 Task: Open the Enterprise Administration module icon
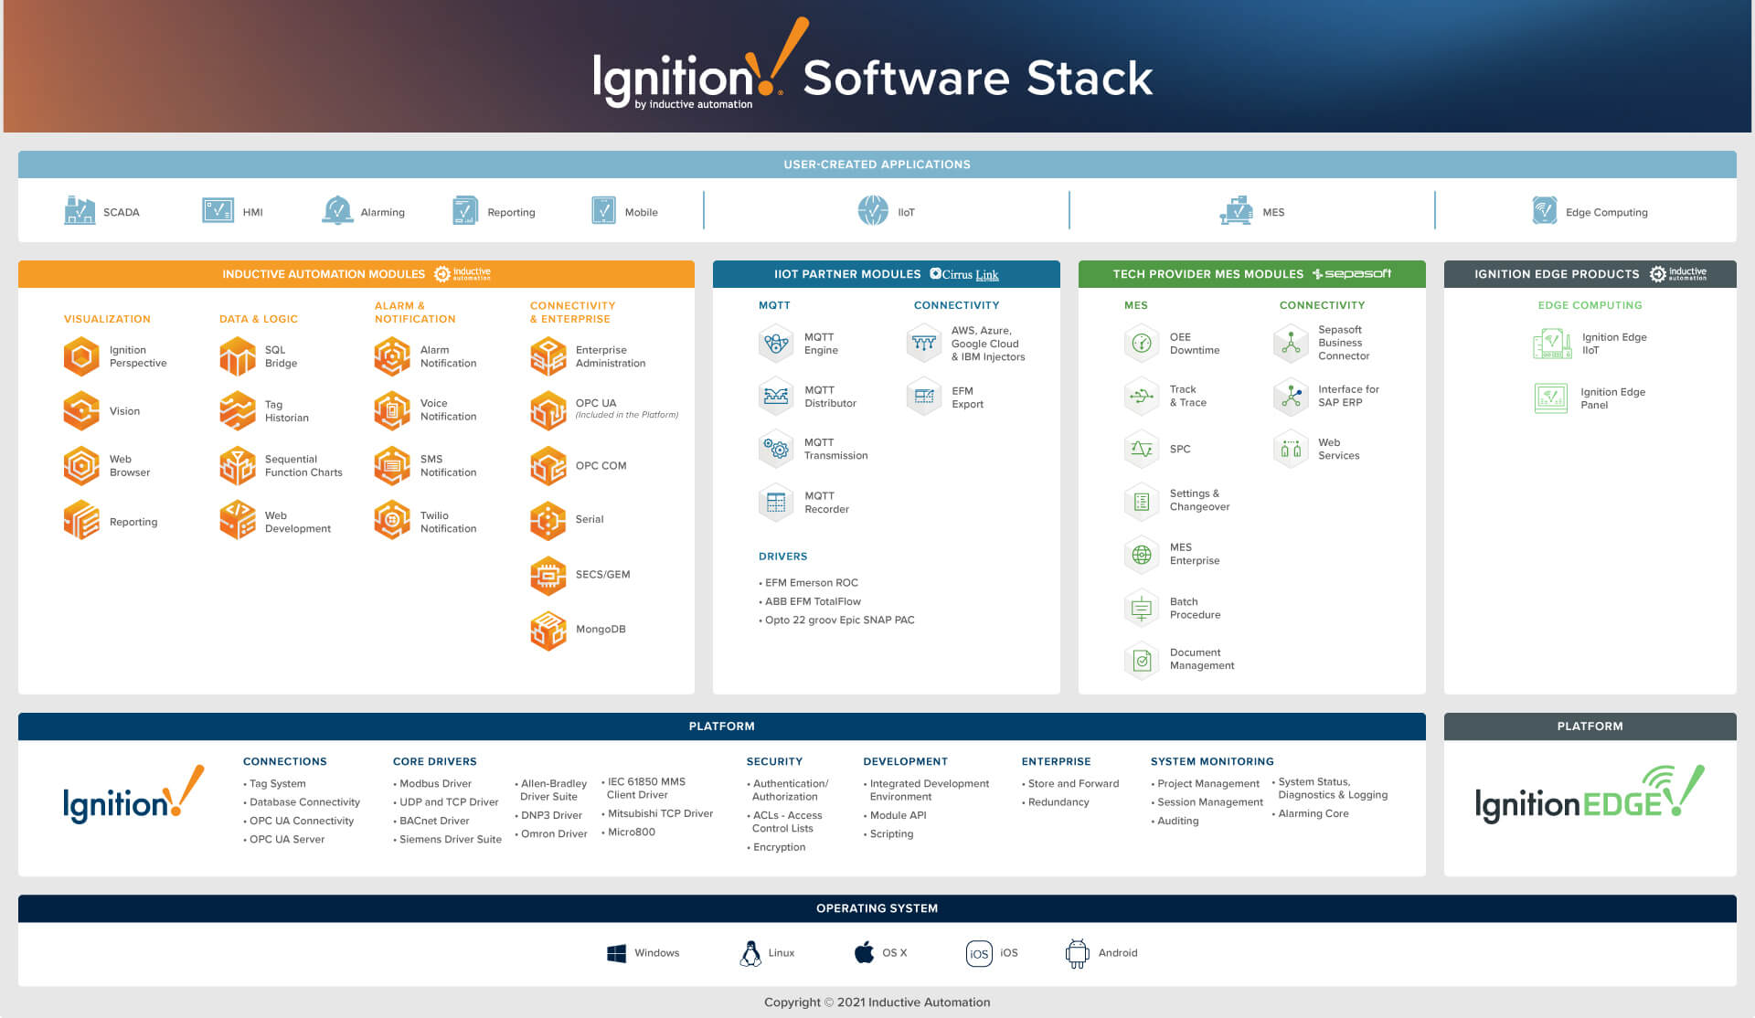pyautogui.click(x=548, y=356)
